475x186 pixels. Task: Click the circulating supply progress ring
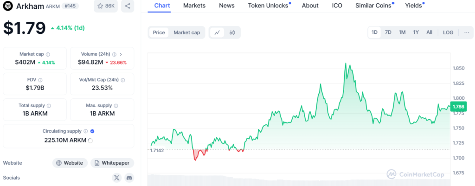[x=90, y=141]
